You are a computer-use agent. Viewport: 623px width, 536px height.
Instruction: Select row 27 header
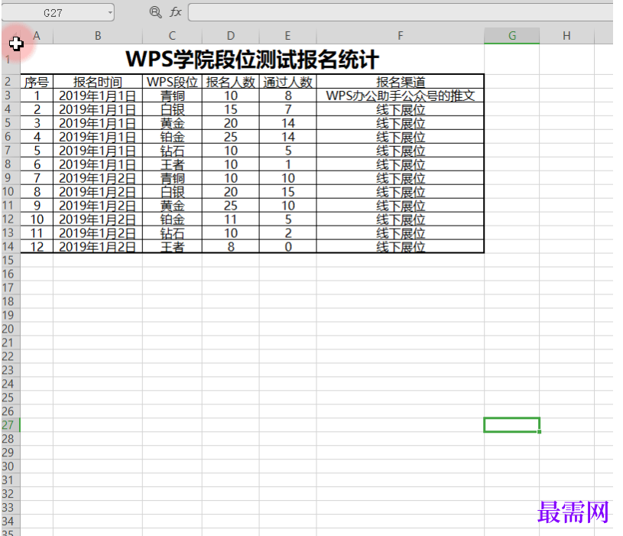click(x=11, y=425)
